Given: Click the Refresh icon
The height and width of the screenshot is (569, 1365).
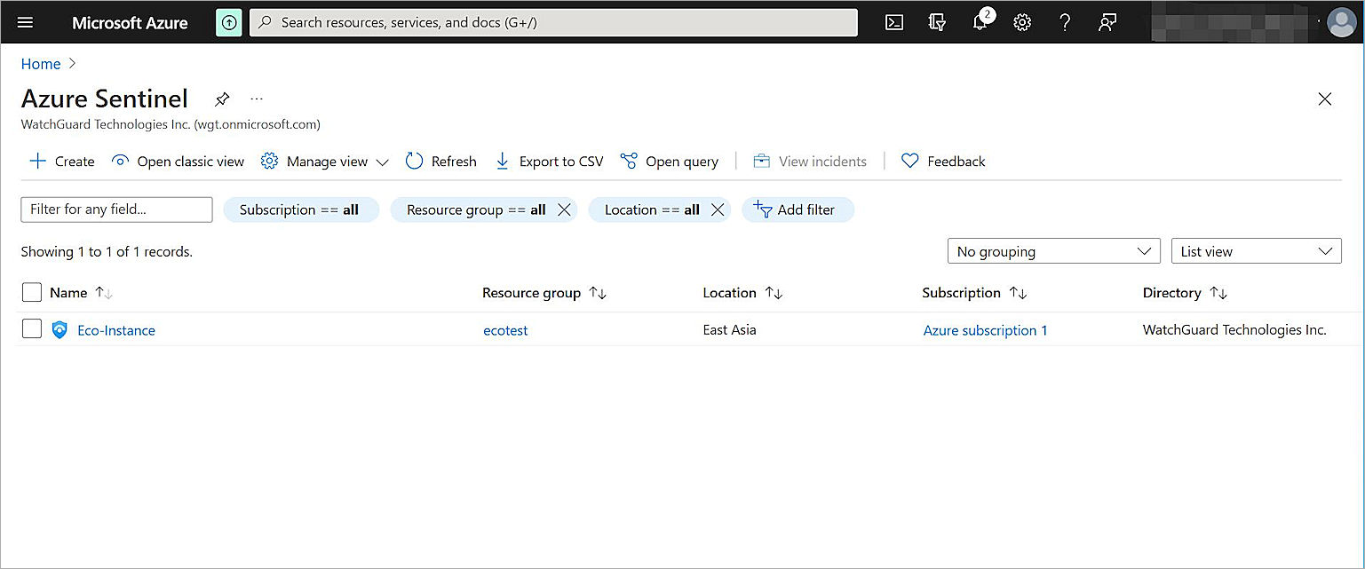Looking at the screenshot, I should [414, 161].
